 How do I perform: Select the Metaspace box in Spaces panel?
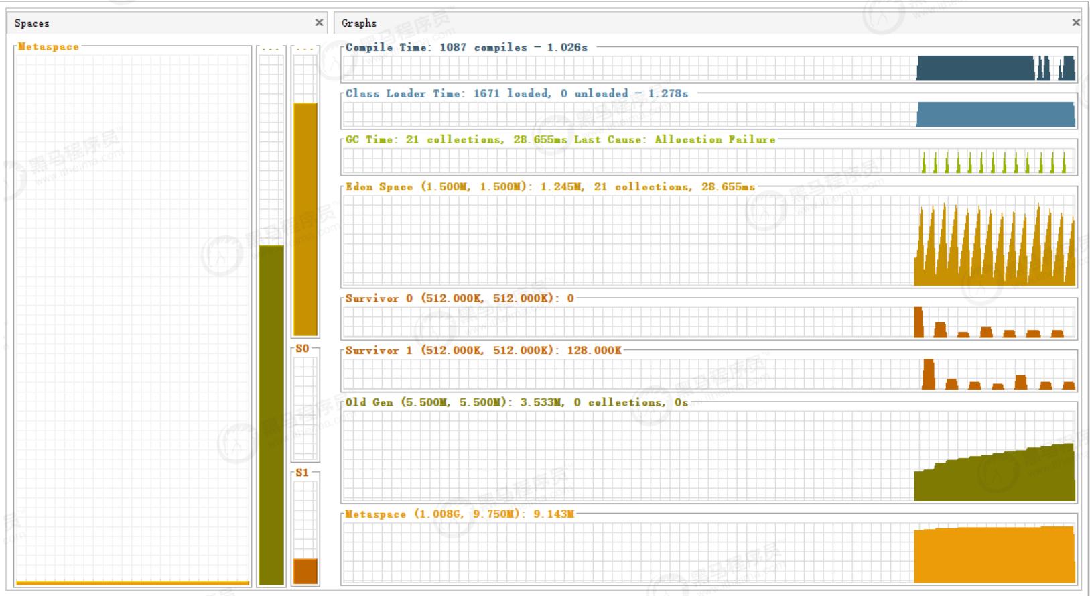pyautogui.click(x=133, y=315)
